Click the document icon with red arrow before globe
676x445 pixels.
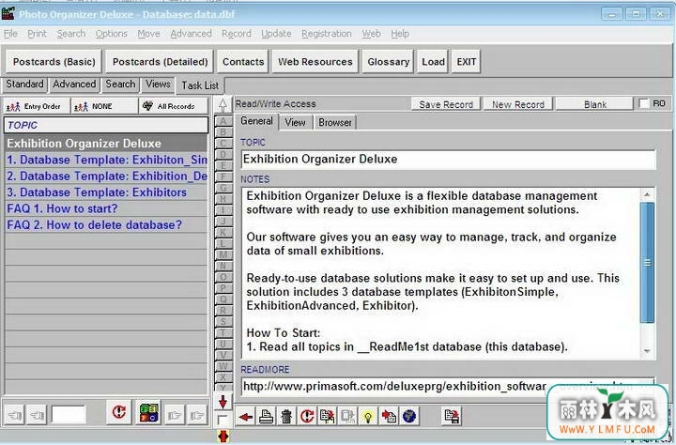[x=389, y=417]
